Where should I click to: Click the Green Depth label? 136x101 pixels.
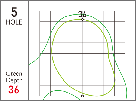[14, 77]
